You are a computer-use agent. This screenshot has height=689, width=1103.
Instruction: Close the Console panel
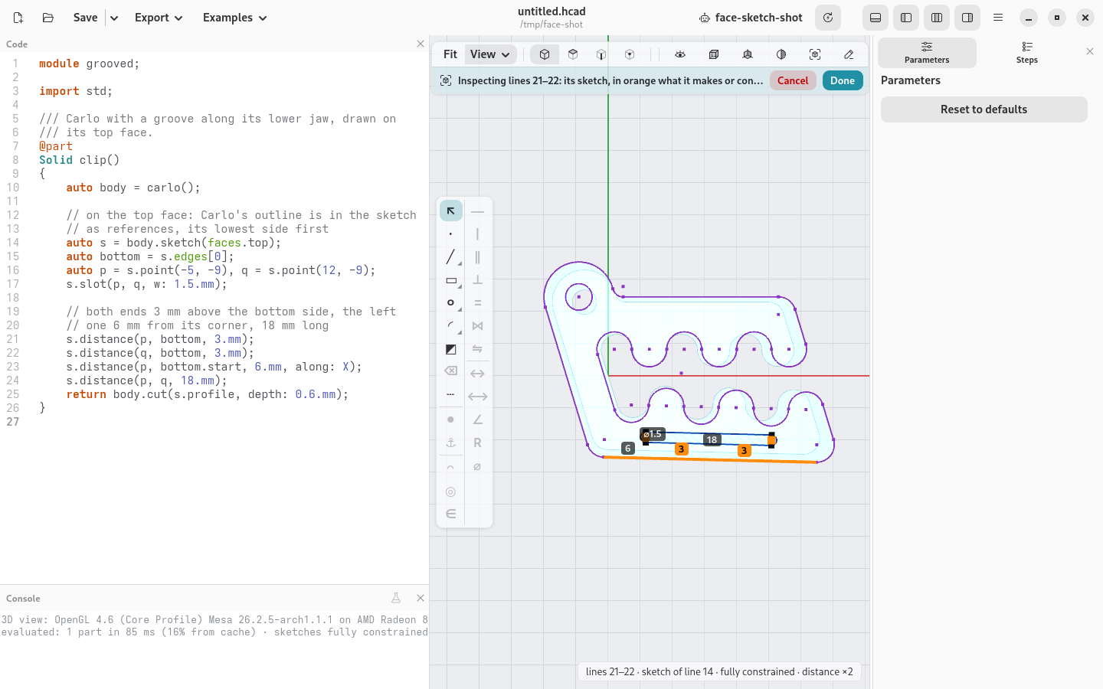point(421,598)
